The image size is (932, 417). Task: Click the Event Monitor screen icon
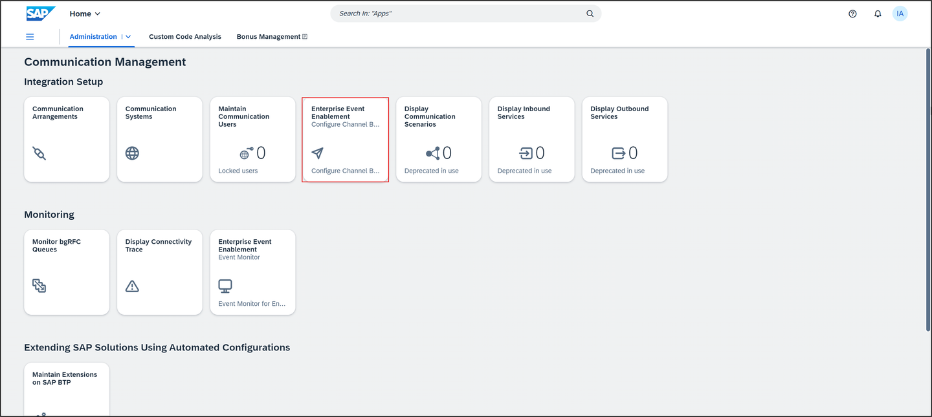click(225, 286)
